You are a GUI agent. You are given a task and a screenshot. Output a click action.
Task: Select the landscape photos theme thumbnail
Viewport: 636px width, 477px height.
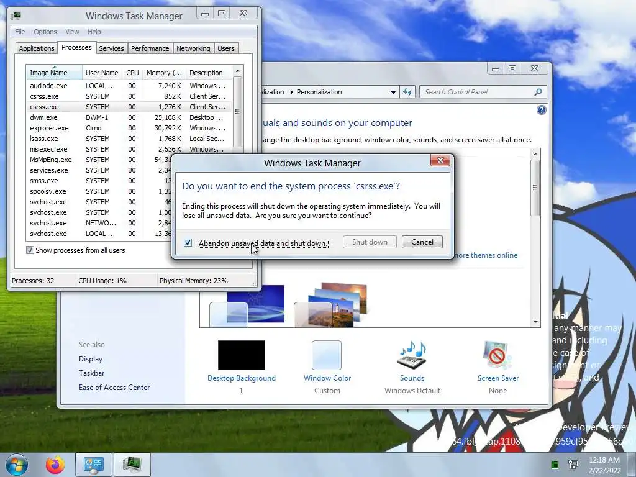click(330, 304)
